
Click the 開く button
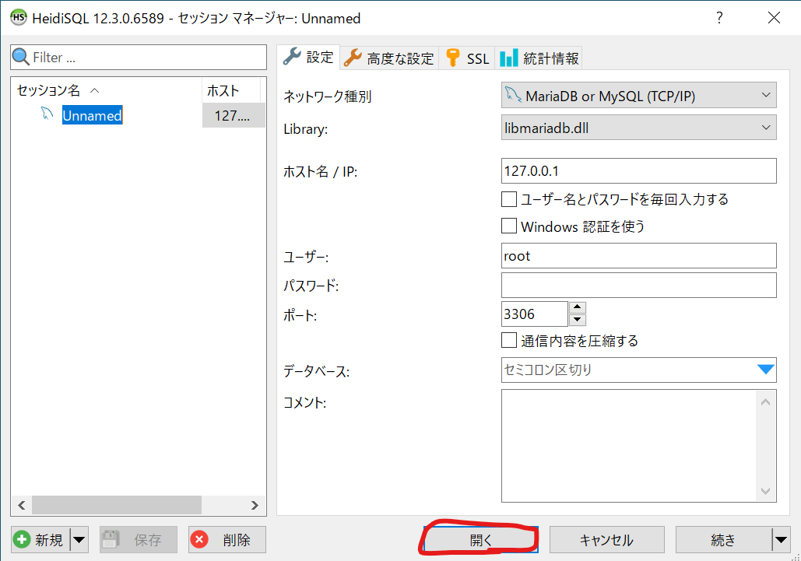[x=480, y=539]
